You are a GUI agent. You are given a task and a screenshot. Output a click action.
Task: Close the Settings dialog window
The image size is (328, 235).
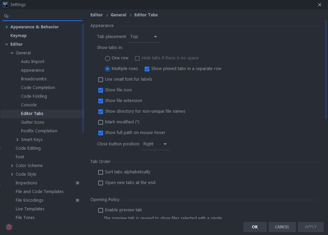(x=320, y=5)
